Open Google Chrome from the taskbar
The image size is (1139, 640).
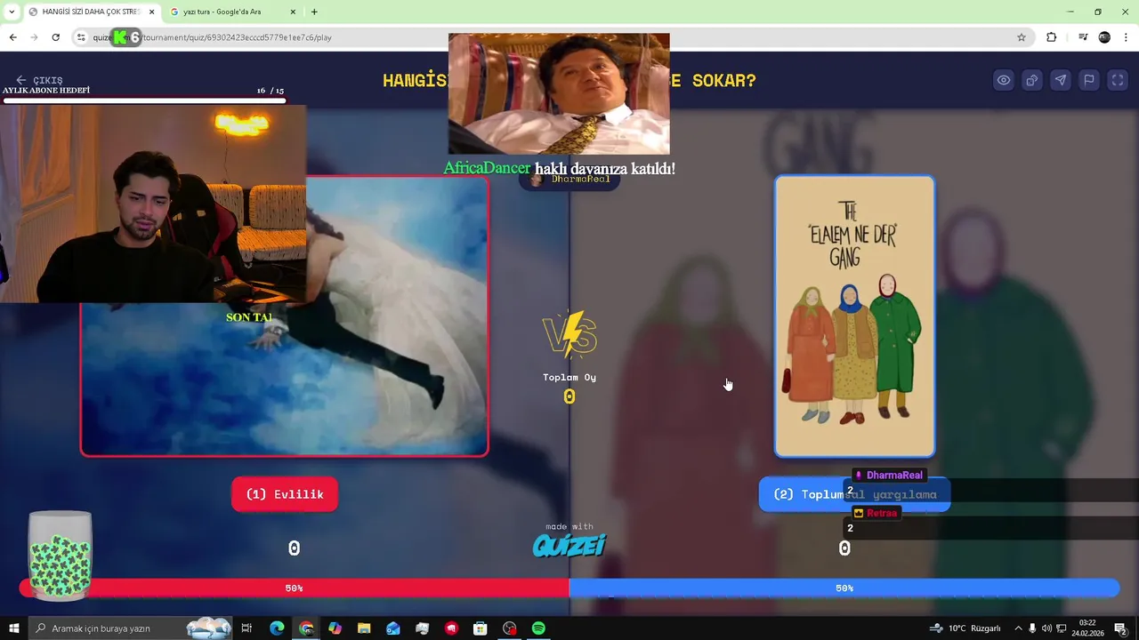click(x=306, y=628)
